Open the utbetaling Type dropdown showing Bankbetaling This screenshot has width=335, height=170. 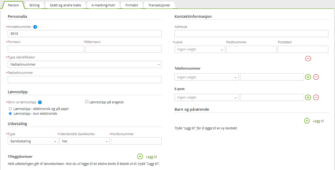tap(33, 141)
